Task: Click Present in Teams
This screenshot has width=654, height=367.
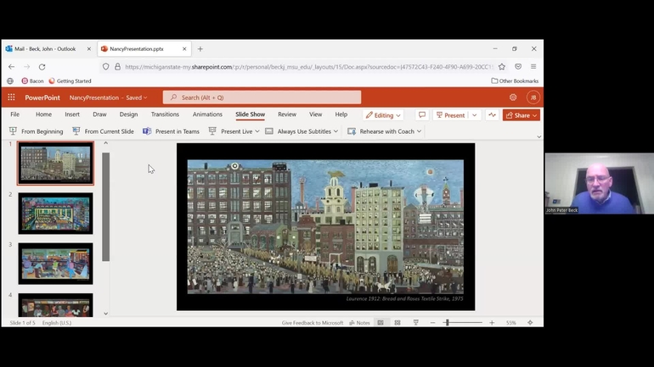Action: click(171, 131)
